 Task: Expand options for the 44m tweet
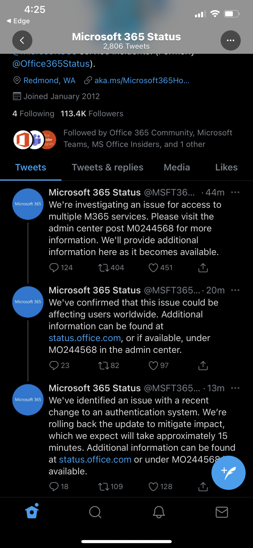[x=235, y=192]
